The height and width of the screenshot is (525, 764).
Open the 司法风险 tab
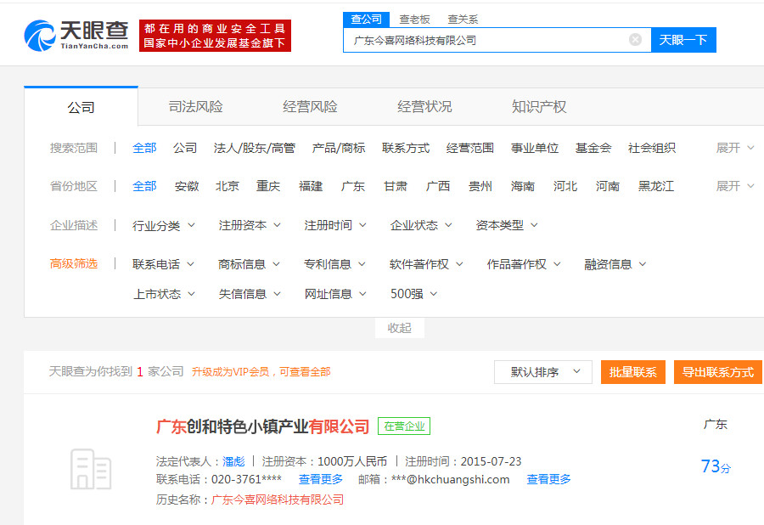pos(195,107)
